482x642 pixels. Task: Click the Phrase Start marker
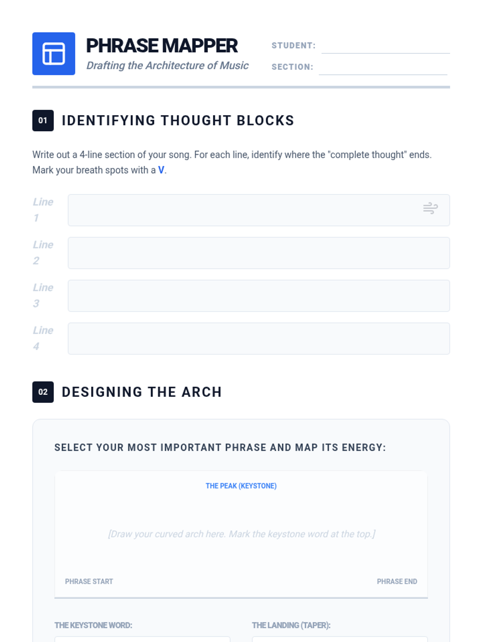coord(89,581)
